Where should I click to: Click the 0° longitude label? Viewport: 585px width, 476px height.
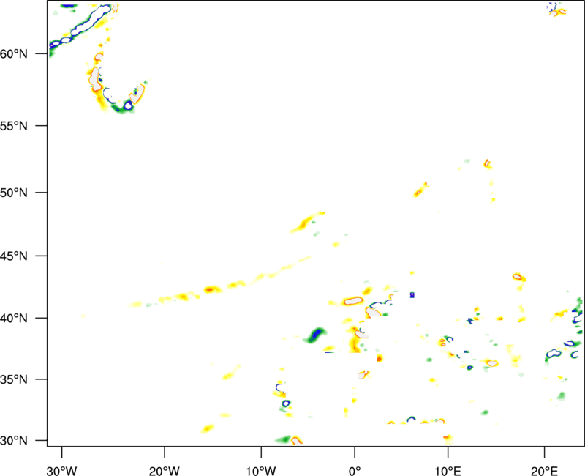pyautogui.click(x=355, y=471)
